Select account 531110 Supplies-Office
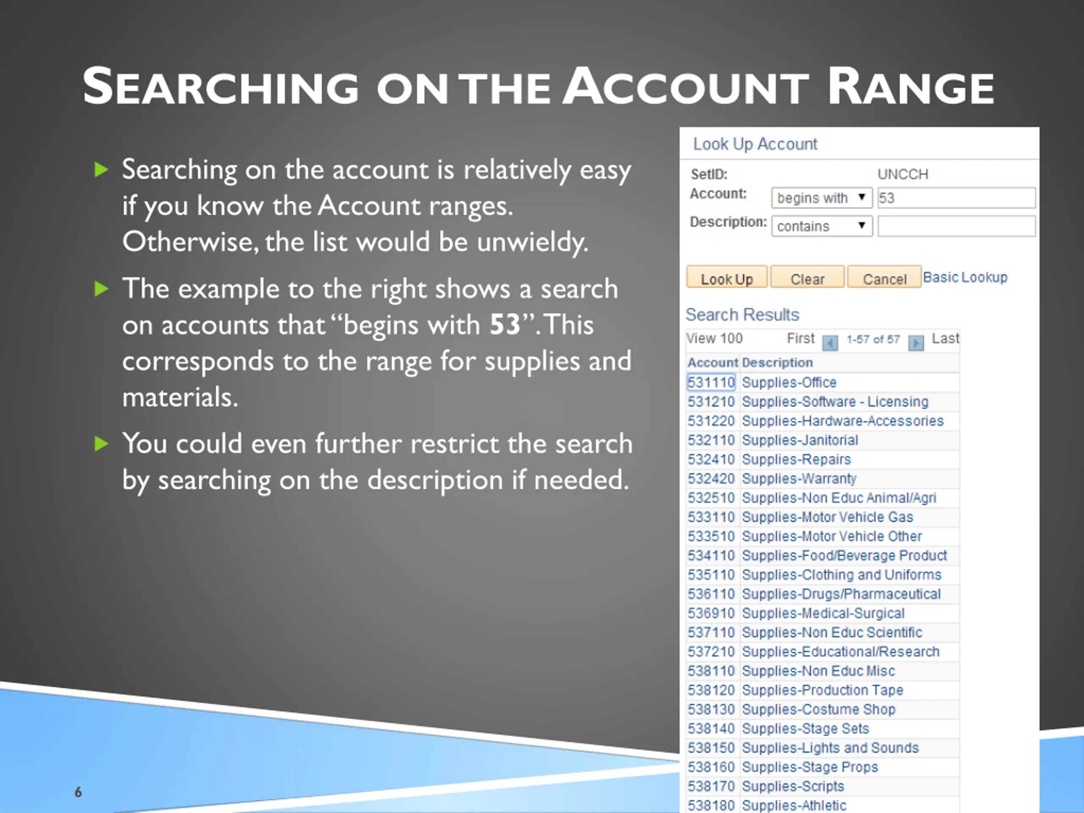The width and height of the screenshot is (1084, 813). point(711,382)
